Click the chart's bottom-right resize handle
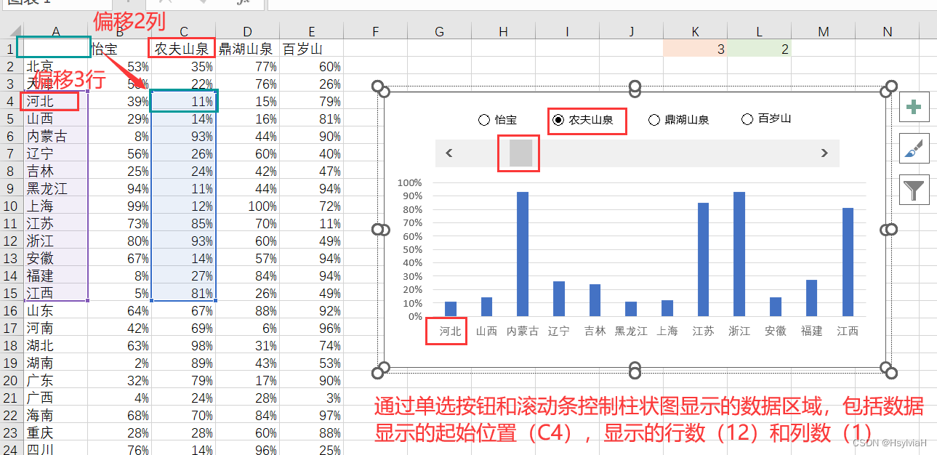Viewport: 937px width, 455px height. click(x=888, y=369)
